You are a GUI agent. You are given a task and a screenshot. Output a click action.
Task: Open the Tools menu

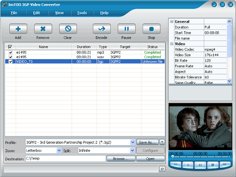[x=82, y=13]
